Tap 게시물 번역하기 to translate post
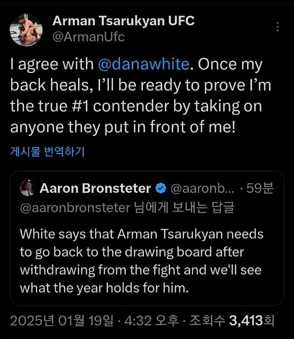 [x=47, y=152]
